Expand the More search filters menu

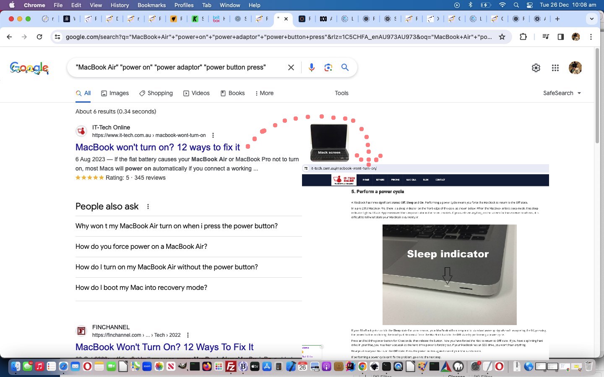tap(264, 93)
